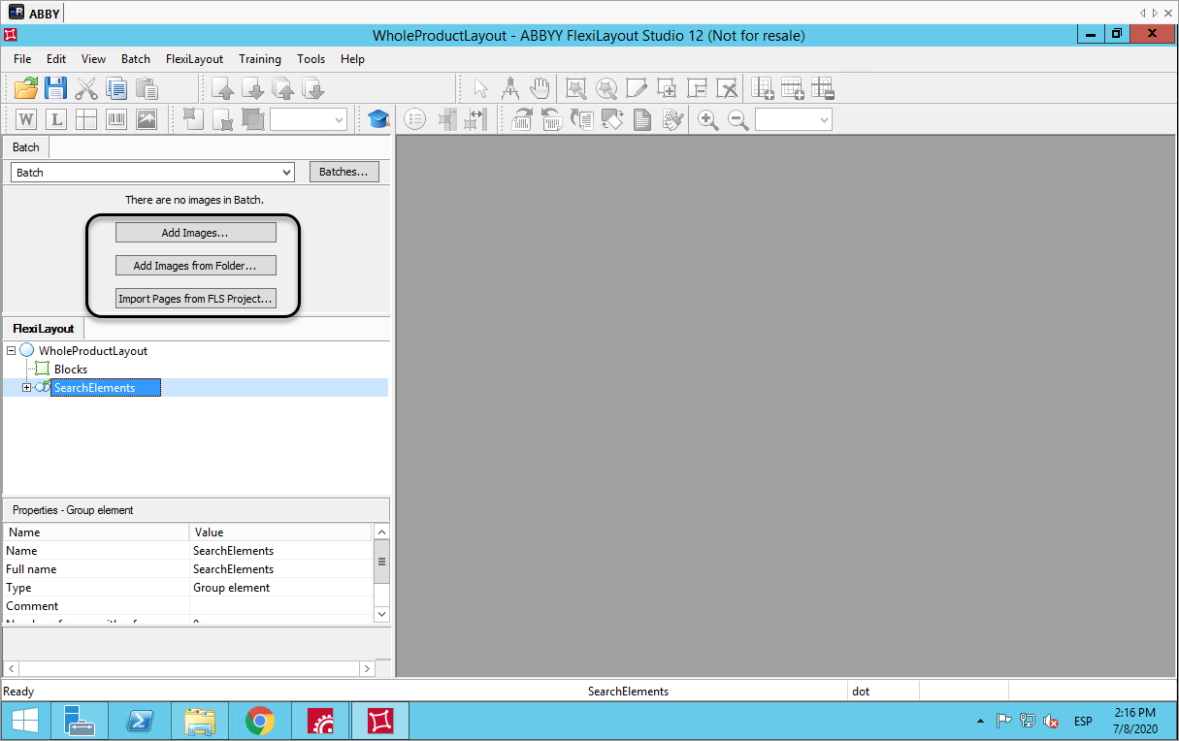The width and height of the screenshot is (1179, 741).
Task: Click the blue graduation cap training icon
Action: coord(377,119)
